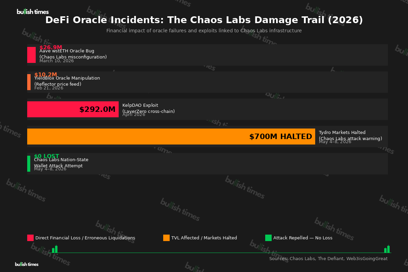Image resolution: width=408 pixels, height=272 pixels.
Task: Click the Chaos Labs Nation-State label
Action: pos(61,160)
